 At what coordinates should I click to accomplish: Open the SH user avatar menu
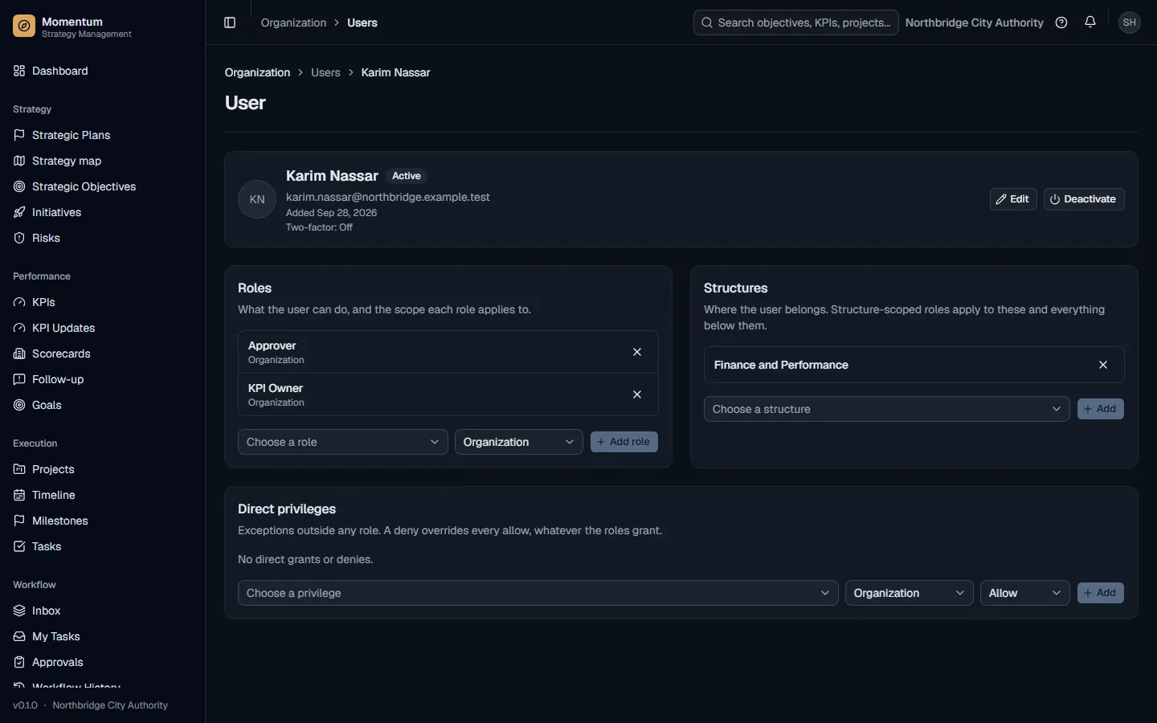1130,22
